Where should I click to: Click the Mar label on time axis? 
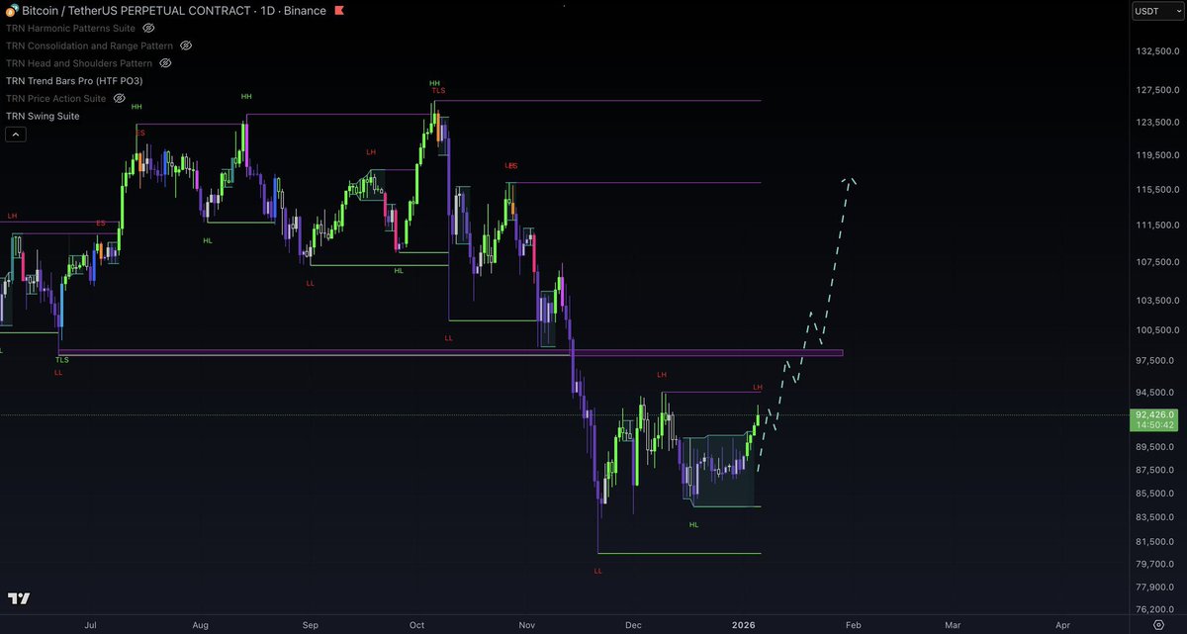953,625
